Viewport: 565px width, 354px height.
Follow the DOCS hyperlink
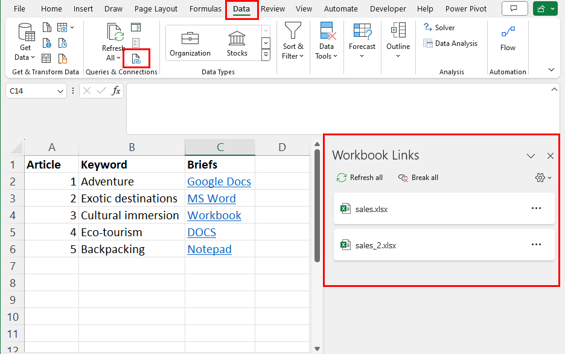point(202,232)
